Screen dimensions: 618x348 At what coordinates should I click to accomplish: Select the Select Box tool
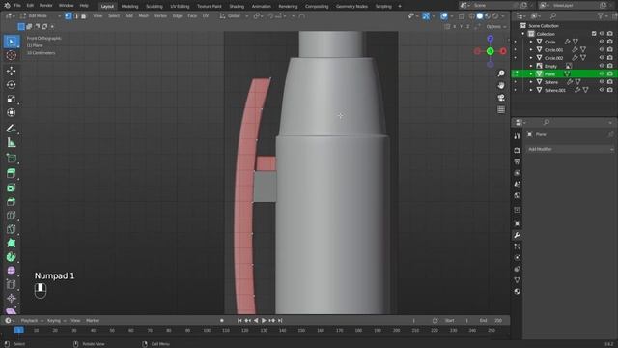(11, 42)
